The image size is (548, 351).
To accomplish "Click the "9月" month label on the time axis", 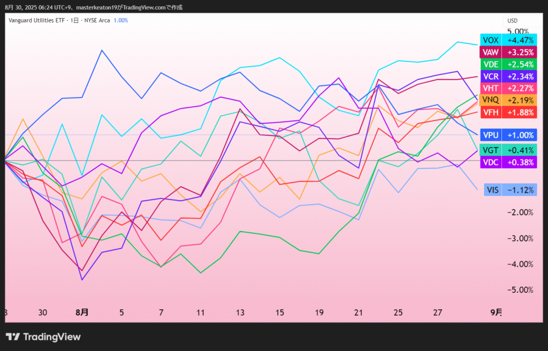I will coord(496,312).
